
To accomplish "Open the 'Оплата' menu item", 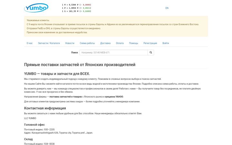I will click(120, 43).
